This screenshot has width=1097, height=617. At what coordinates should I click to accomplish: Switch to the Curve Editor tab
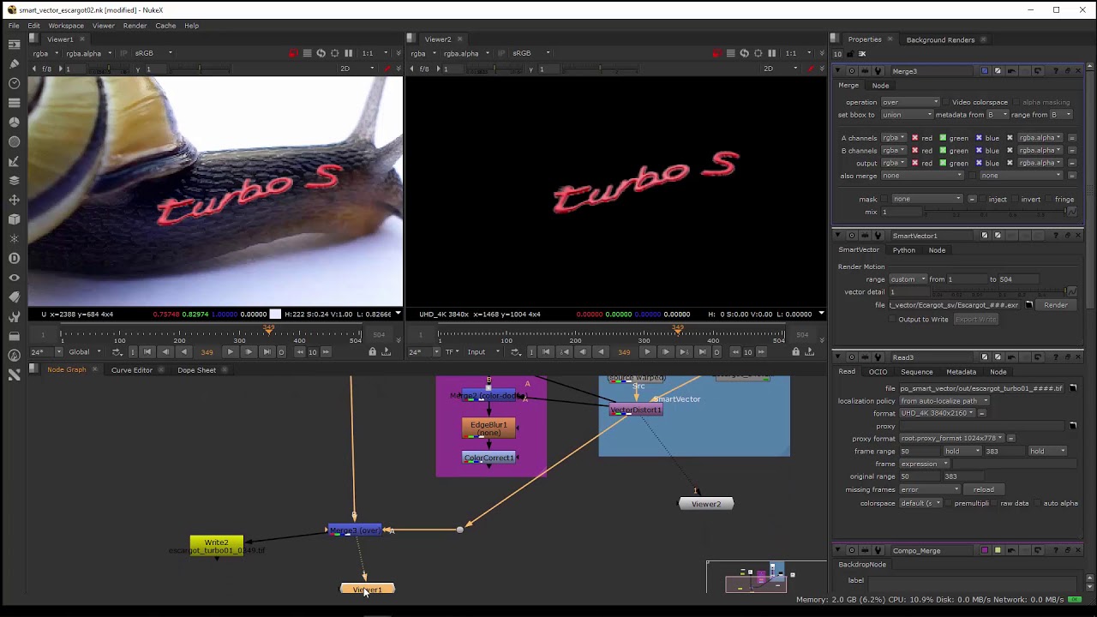(131, 370)
